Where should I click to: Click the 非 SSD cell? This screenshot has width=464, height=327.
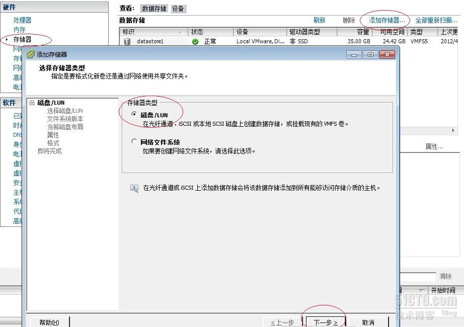click(x=298, y=41)
